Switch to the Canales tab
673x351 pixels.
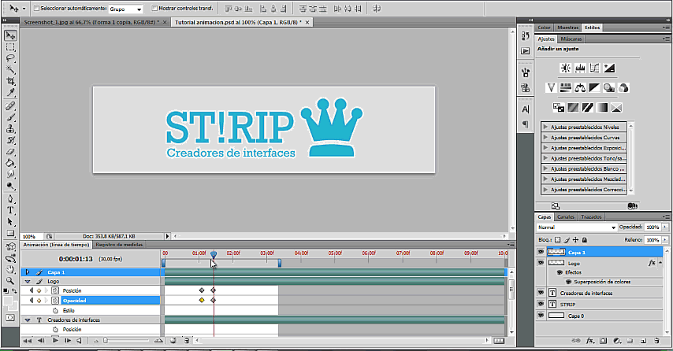566,217
